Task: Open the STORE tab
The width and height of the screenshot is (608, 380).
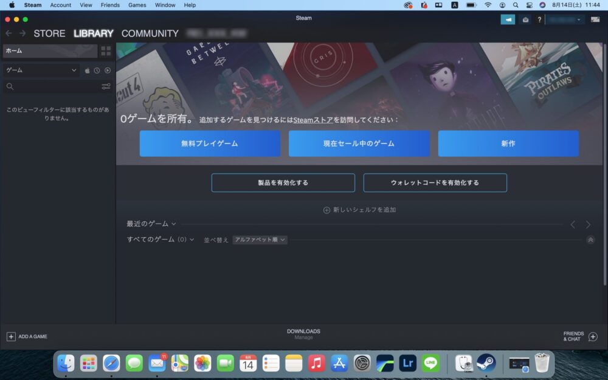Action: [49, 33]
